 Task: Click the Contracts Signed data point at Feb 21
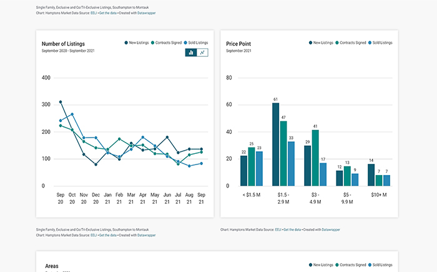coord(119,139)
